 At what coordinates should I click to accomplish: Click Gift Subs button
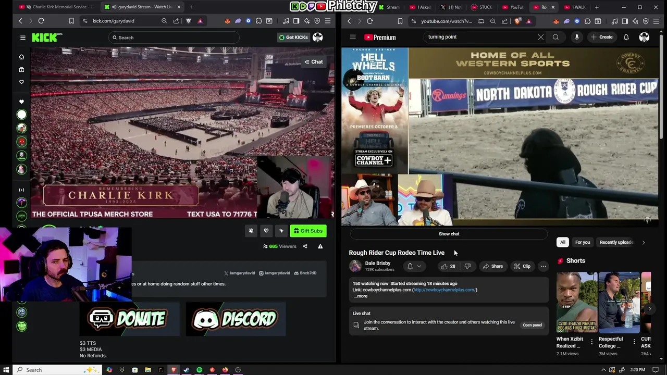pos(308,231)
